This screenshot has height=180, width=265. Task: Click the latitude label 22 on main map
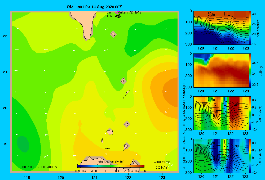tap(5, 36)
